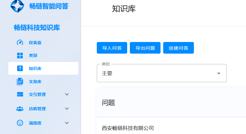Screen dimensions: 246x134
Task: Open the 西安畅链科技有限公司 question row
Action: (x=128, y=128)
